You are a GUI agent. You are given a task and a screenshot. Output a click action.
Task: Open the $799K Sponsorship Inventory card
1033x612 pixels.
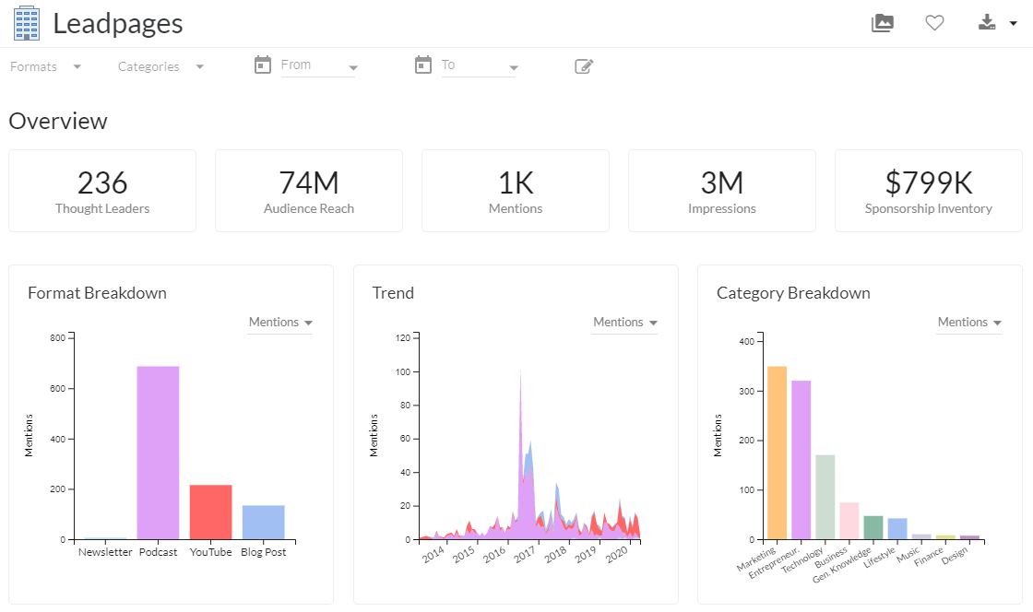click(x=929, y=191)
